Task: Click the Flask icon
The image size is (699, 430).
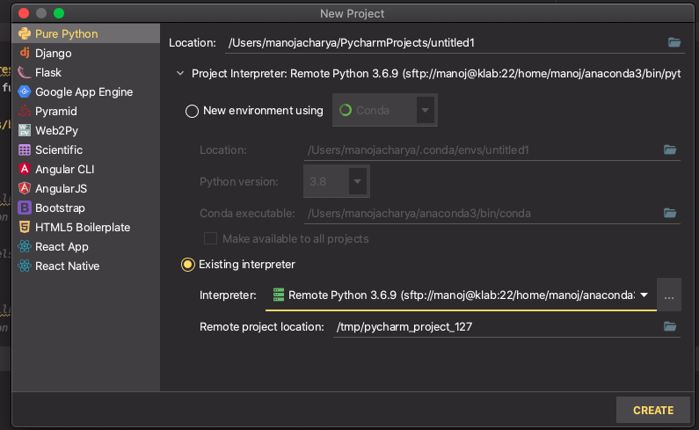Action: click(x=25, y=72)
